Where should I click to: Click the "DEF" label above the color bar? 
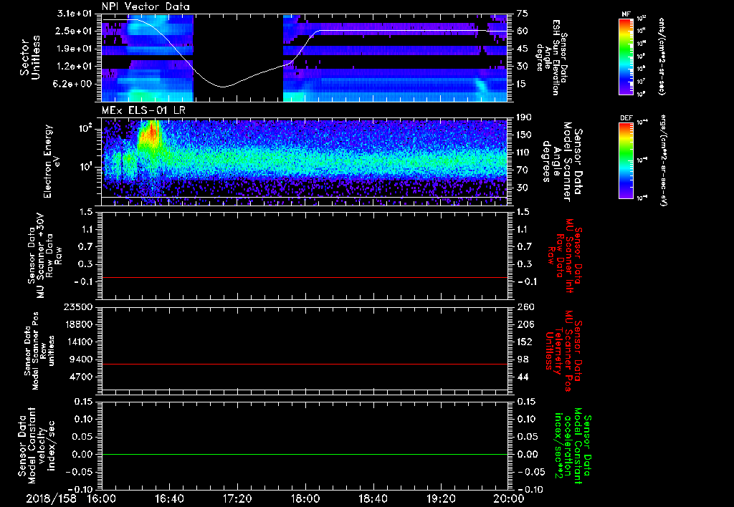pos(626,118)
